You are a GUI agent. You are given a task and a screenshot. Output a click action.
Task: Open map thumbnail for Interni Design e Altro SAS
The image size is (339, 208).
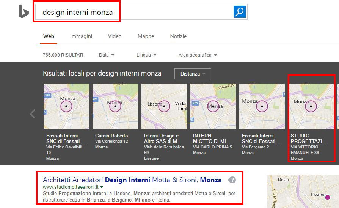coord(164,106)
